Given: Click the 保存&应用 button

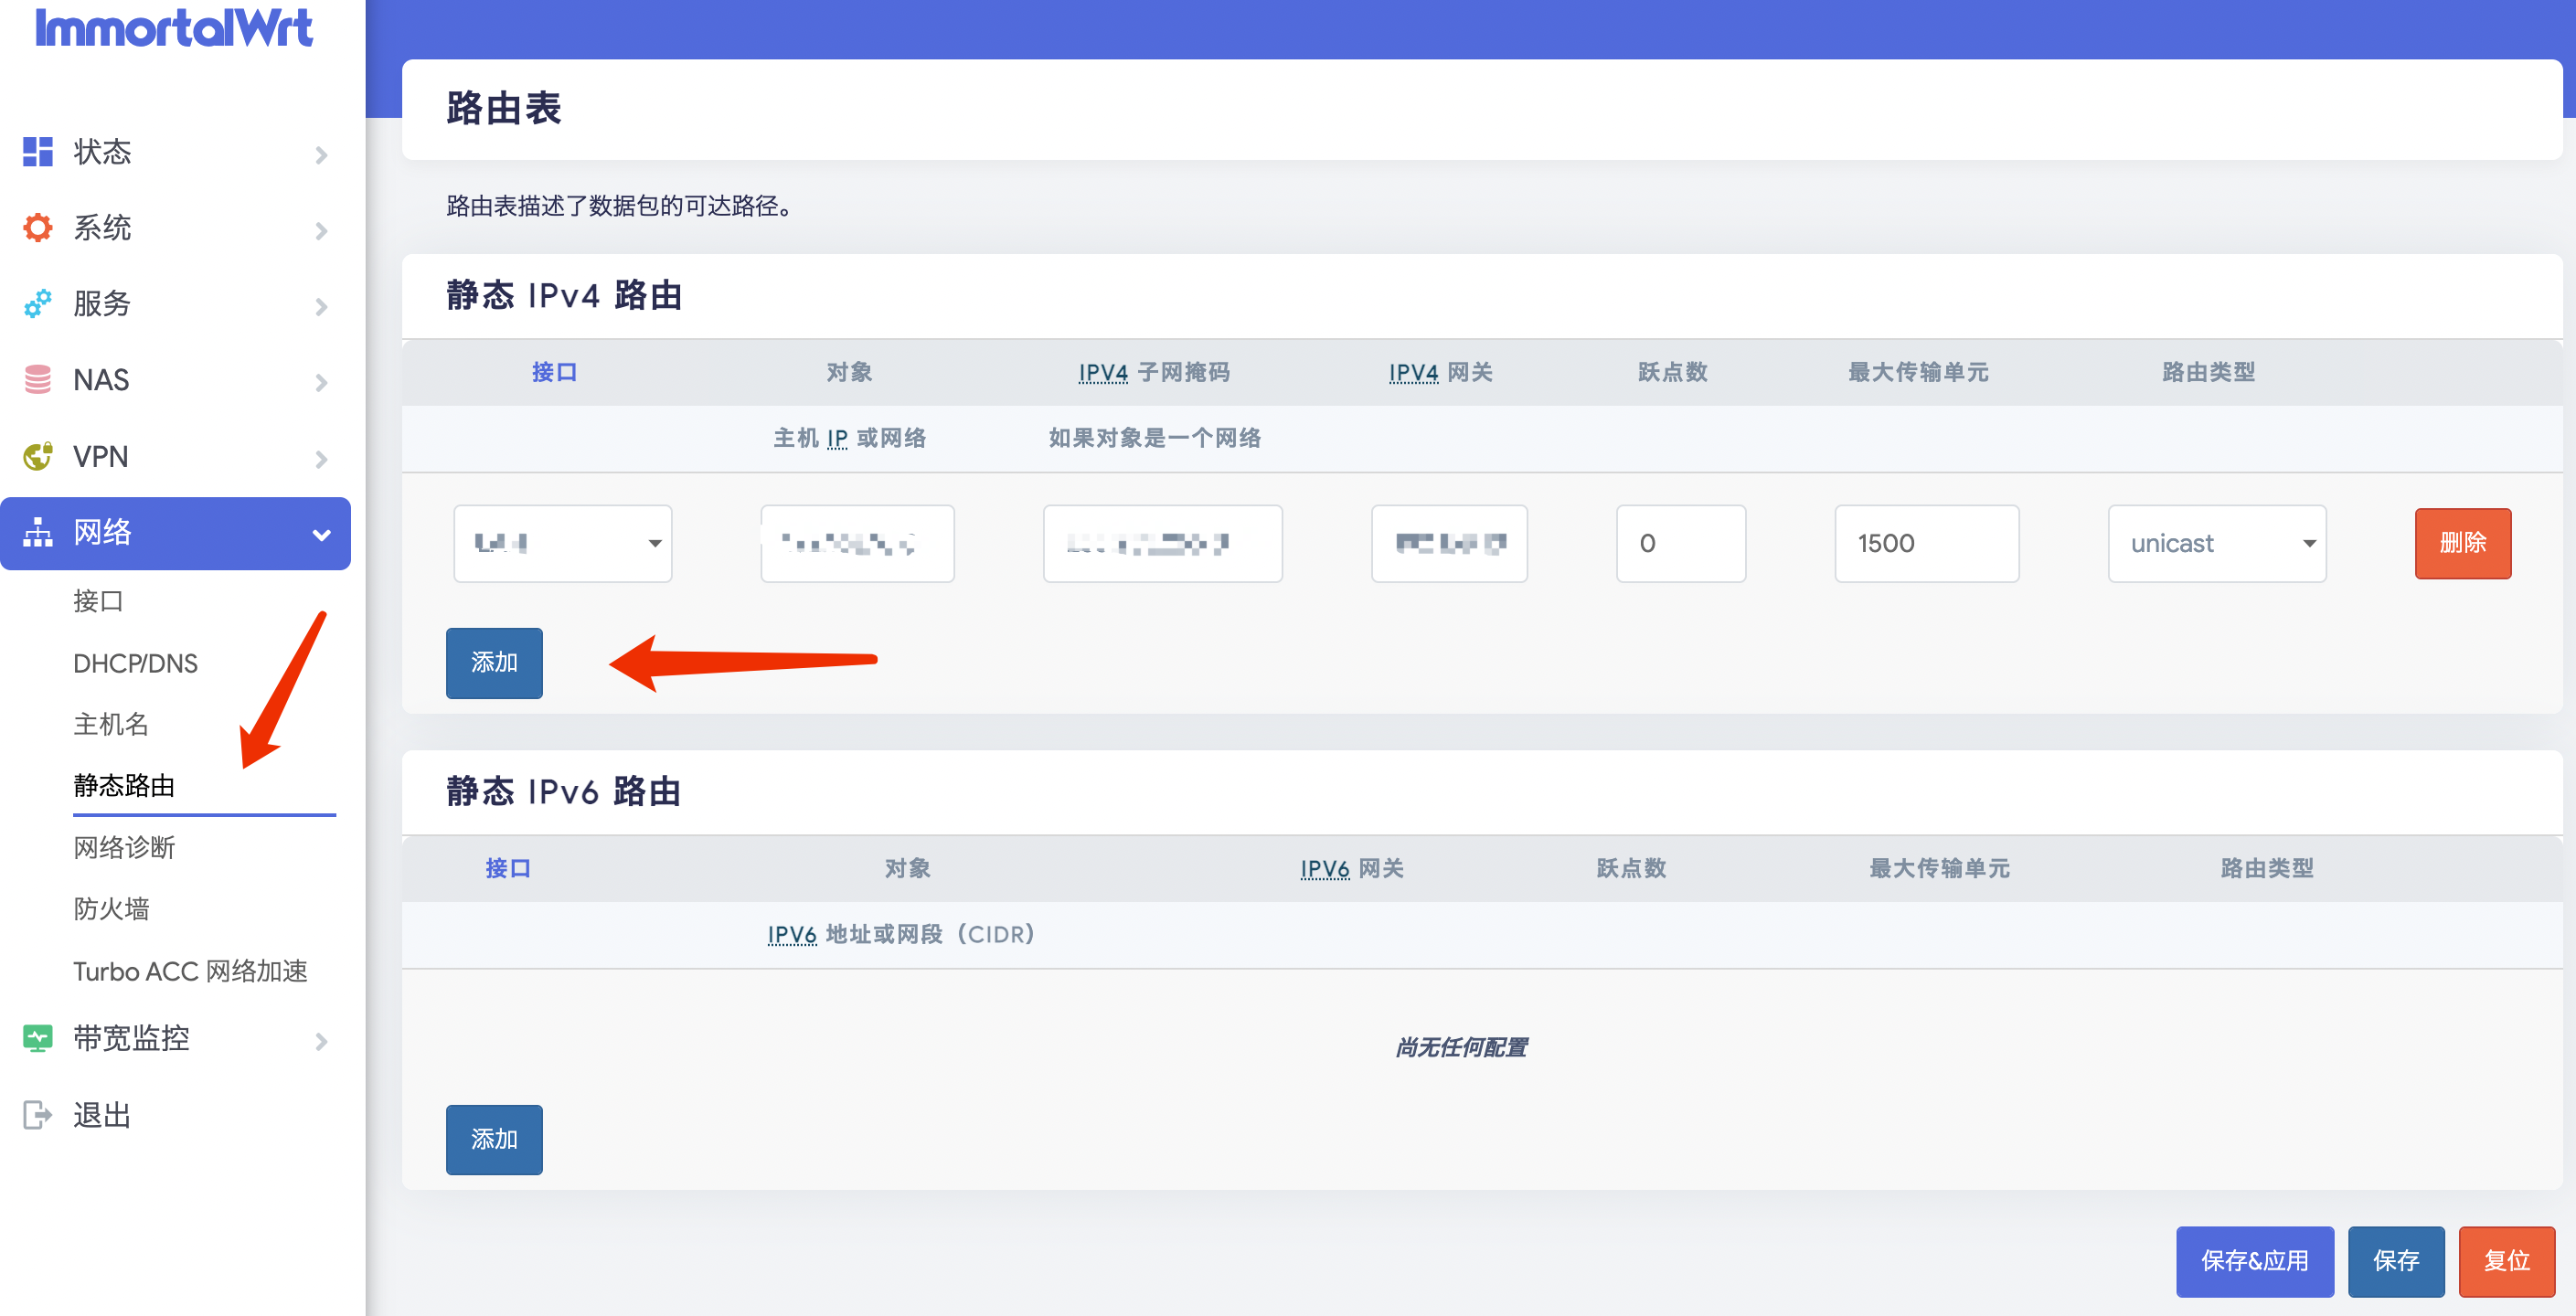Looking at the screenshot, I should pyautogui.click(x=2255, y=1262).
